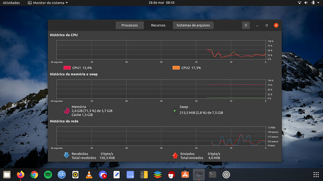The width and height of the screenshot is (323, 181).
Task: Click the memory and swap history graph
Action: (161, 89)
